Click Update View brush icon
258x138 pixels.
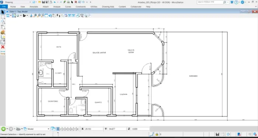(x=31, y=15)
